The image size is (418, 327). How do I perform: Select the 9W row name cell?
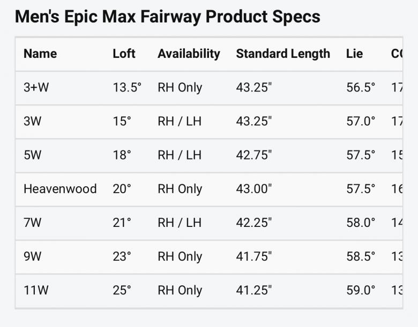(32, 256)
